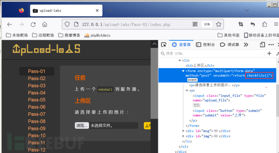The image size is (279, 153).
Task: Switch to the 控制台 console tab
Action: [x=205, y=44]
